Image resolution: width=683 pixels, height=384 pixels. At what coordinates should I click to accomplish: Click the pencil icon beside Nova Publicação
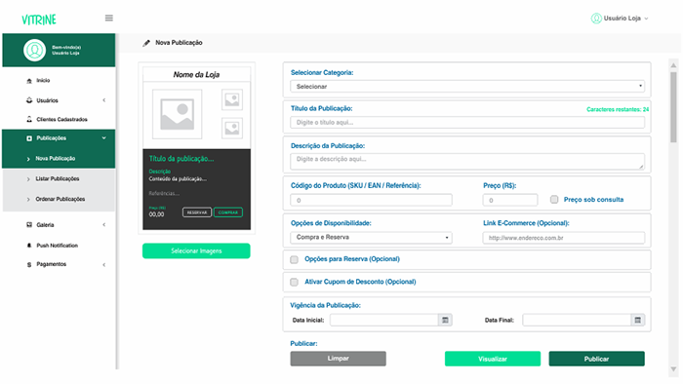coord(146,43)
